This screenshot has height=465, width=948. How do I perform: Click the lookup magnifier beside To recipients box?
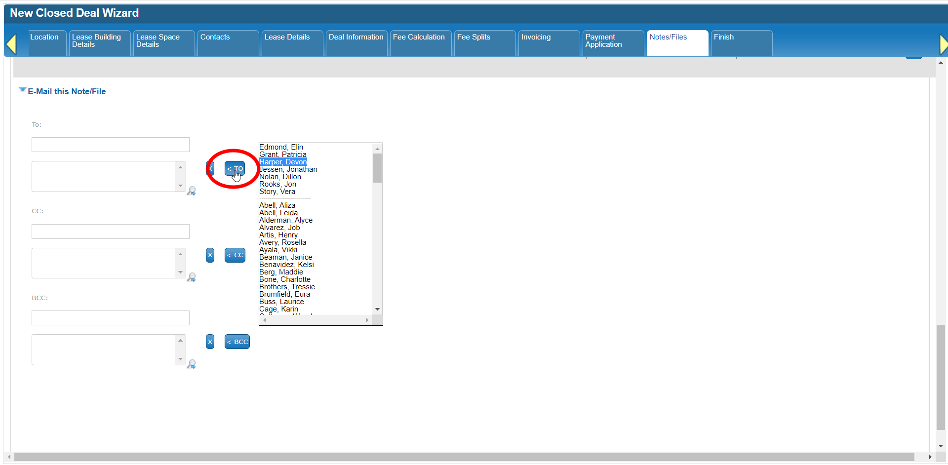[192, 191]
